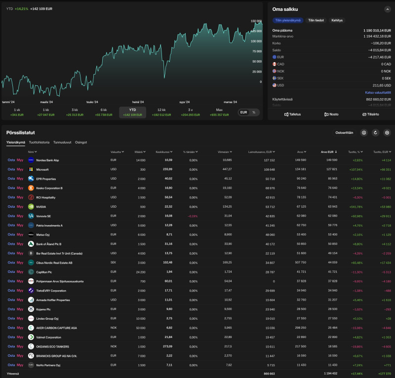Click the Cibus Nordic Real Estate logo

[31, 263]
